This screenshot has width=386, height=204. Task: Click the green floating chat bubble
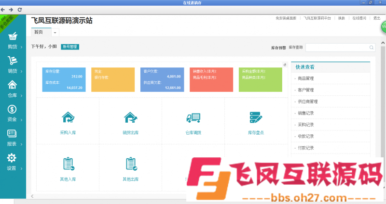click(383, 27)
